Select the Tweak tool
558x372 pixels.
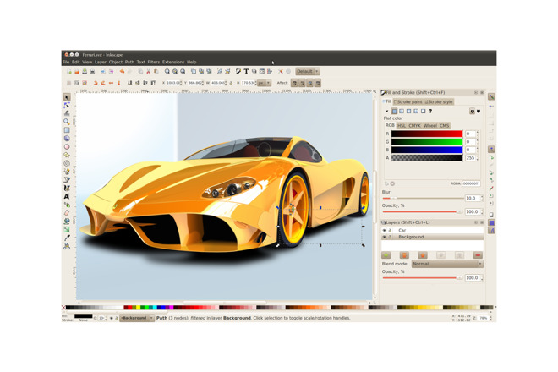(x=67, y=113)
